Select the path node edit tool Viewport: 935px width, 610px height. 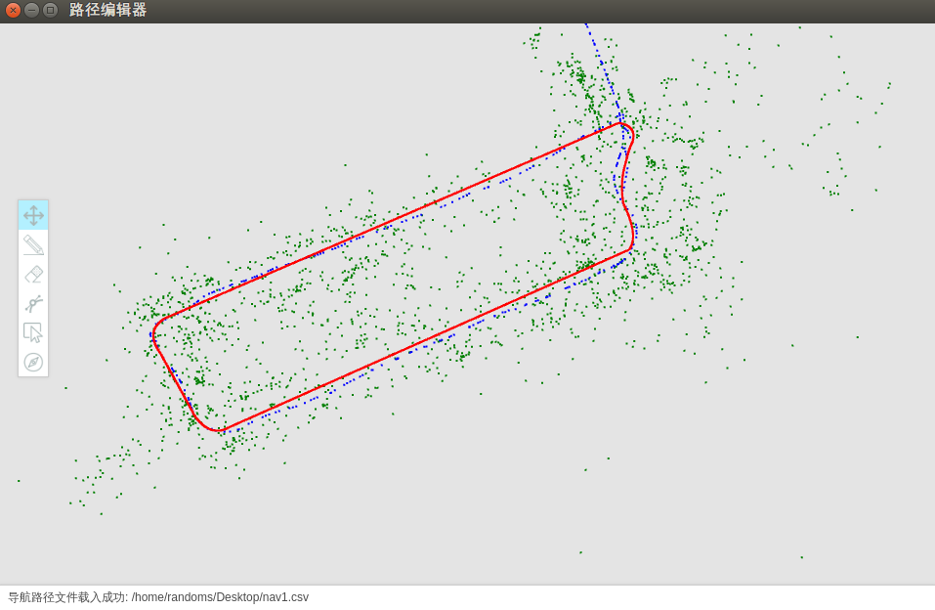pos(33,303)
